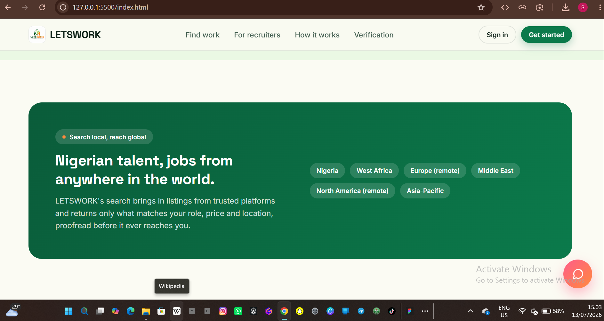Open How it works nav item

pos(317,35)
